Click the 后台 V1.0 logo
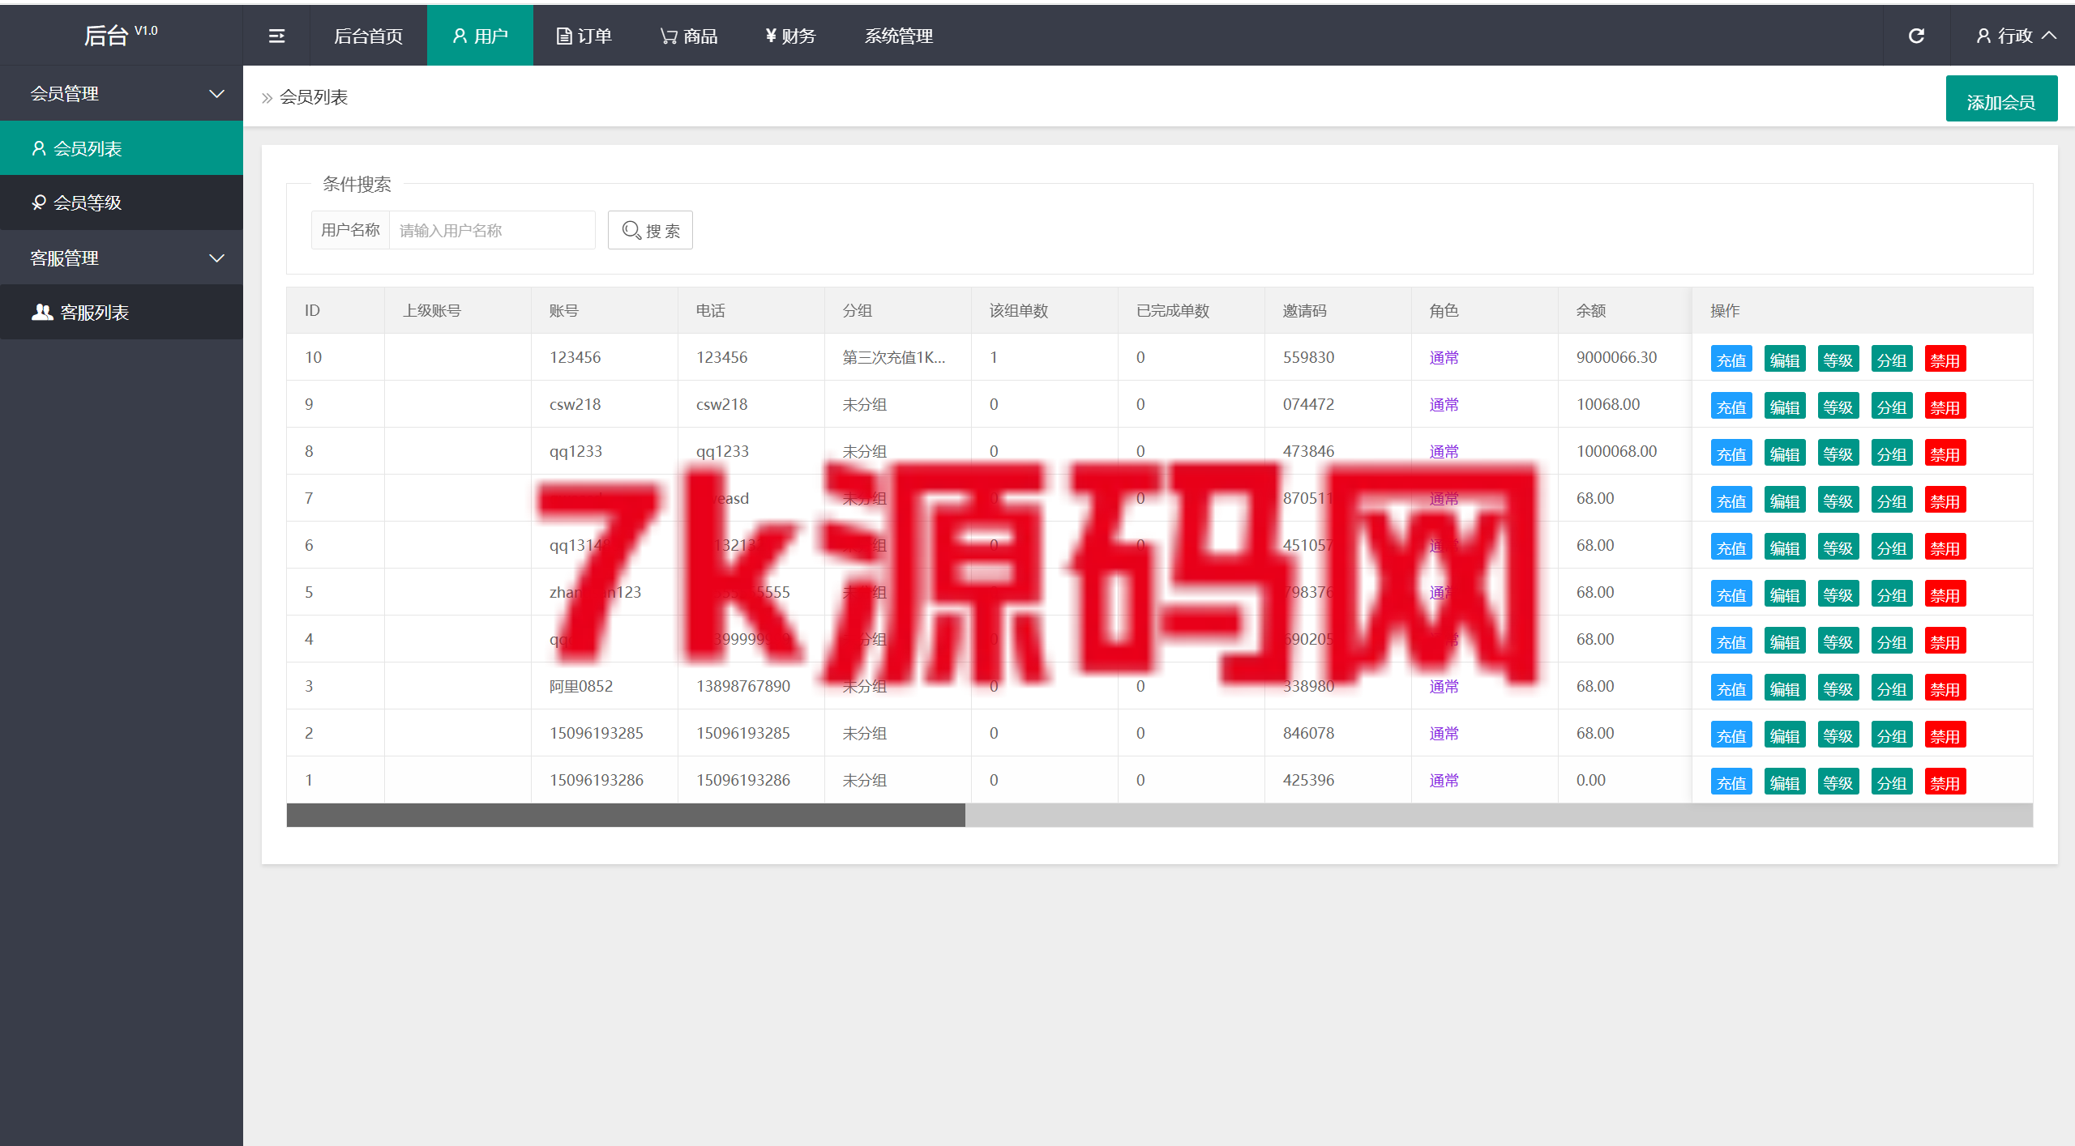The image size is (2075, 1146). click(121, 35)
